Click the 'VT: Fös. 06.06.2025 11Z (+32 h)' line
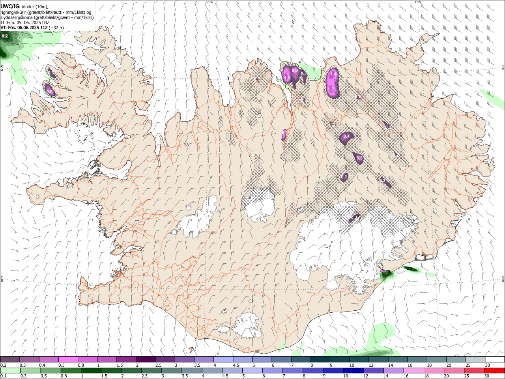 pos(32,28)
